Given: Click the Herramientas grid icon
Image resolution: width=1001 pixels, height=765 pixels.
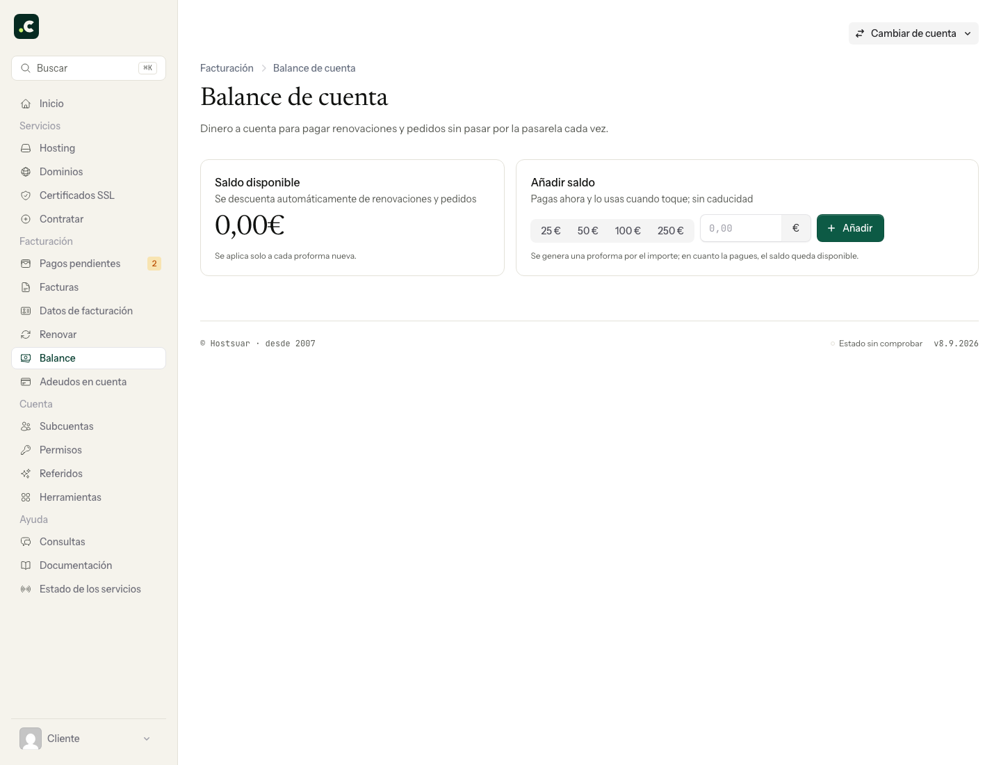Looking at the screenshot, I should (x=26, y=497).
